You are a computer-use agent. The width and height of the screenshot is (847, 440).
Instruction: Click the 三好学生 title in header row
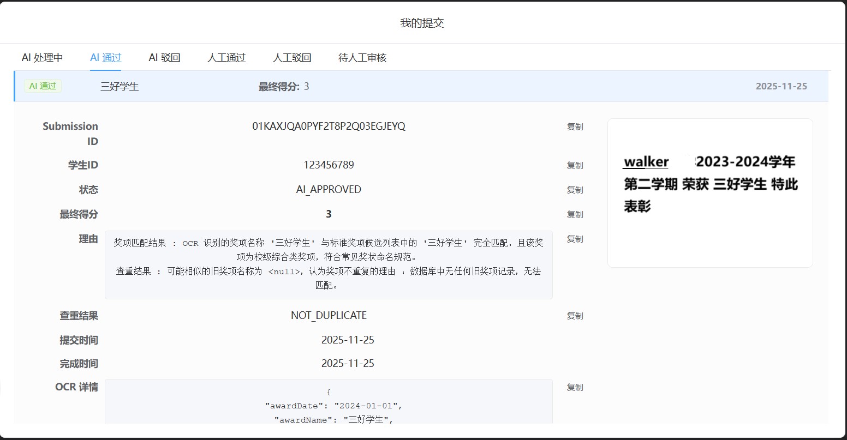120,86
